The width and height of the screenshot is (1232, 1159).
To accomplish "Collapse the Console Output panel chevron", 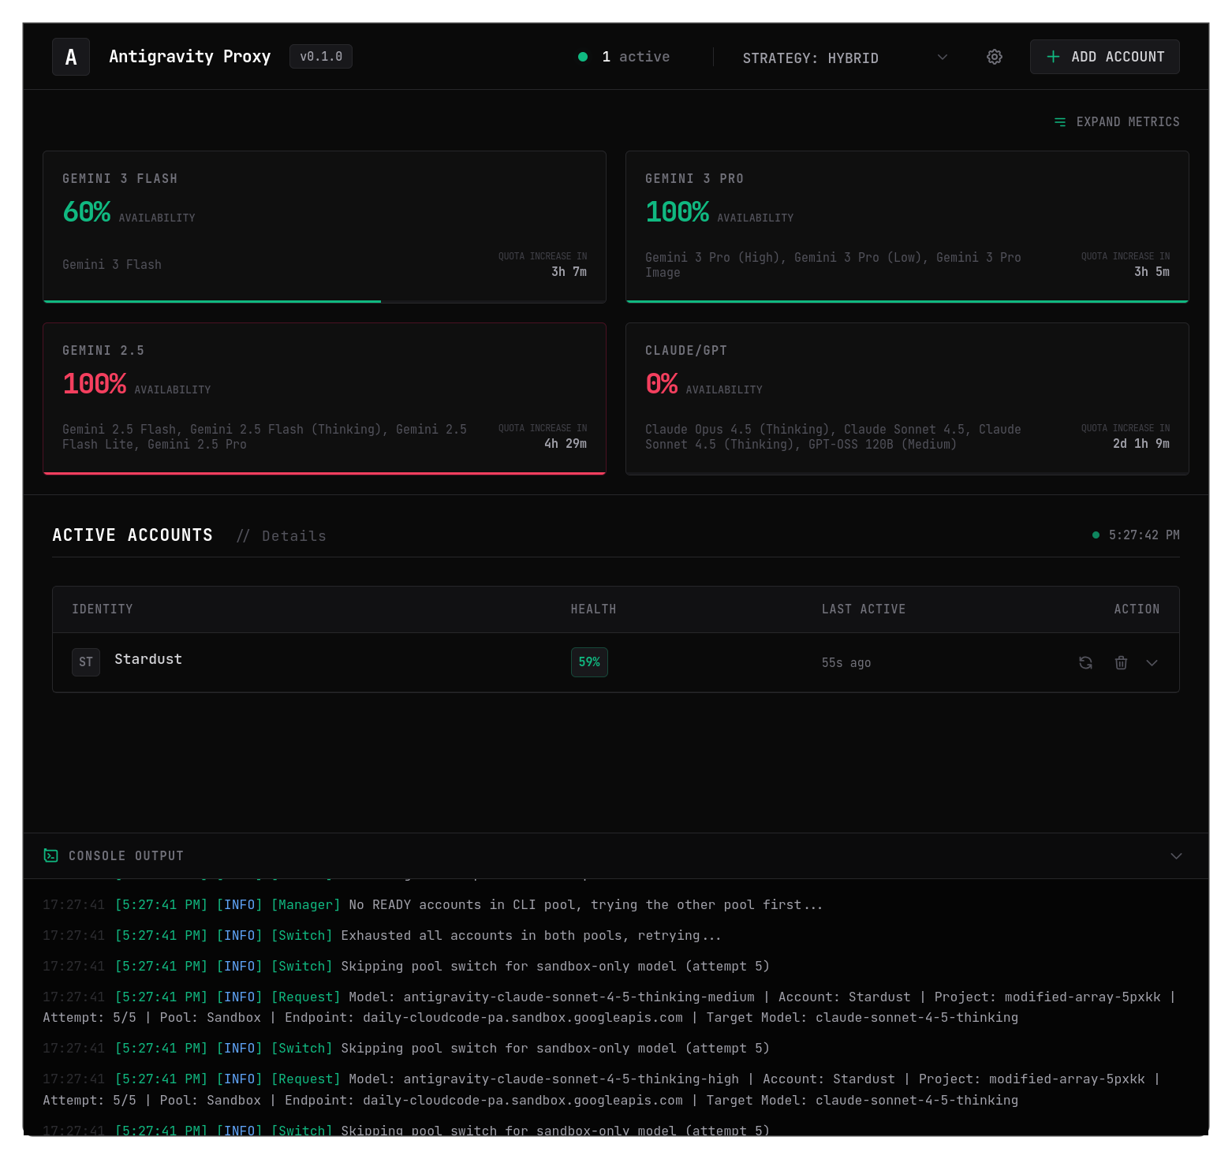I will (x=1176, y=856).
